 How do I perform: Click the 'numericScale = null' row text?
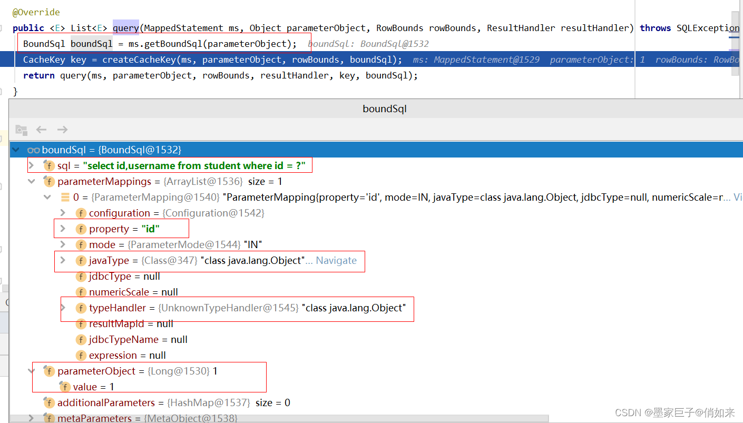click(x=133, y=292)
